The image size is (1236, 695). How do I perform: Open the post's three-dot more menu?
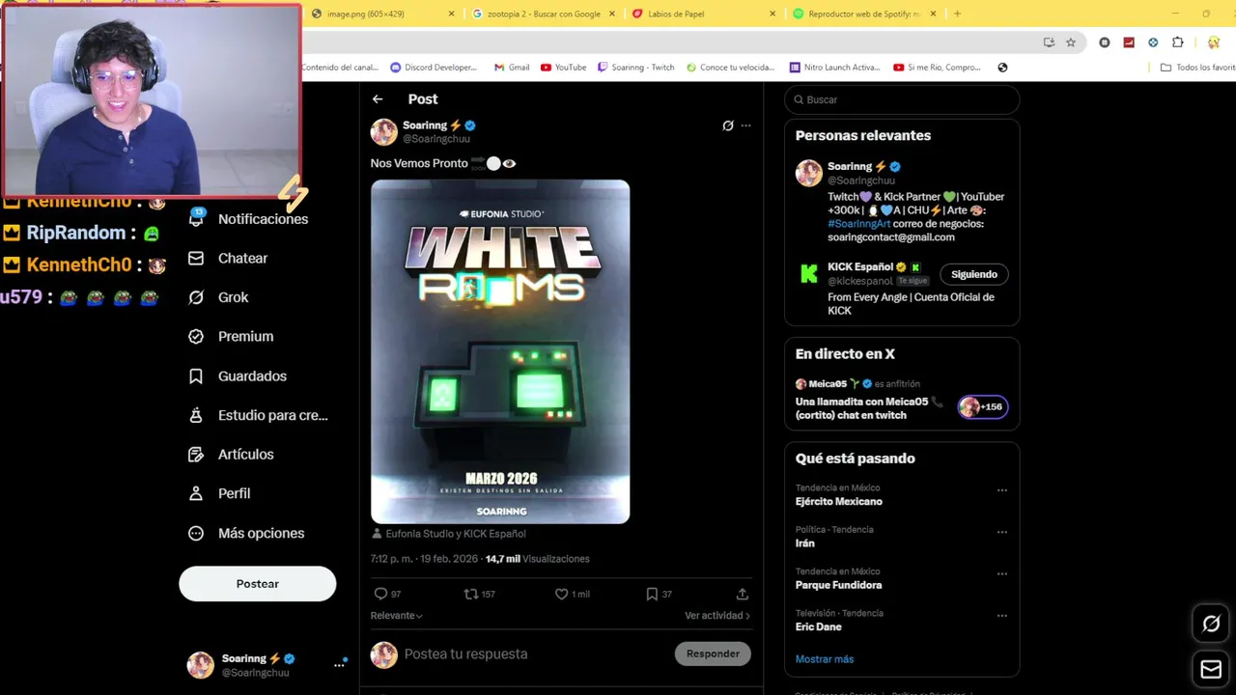(x=745, y=125)
